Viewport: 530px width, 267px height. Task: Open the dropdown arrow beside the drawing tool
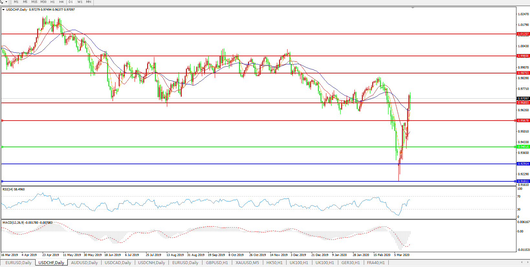click(x=6, y=2)
